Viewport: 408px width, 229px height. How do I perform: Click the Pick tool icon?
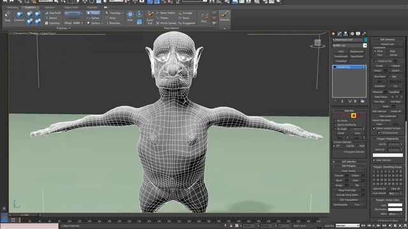pos(204,18)
